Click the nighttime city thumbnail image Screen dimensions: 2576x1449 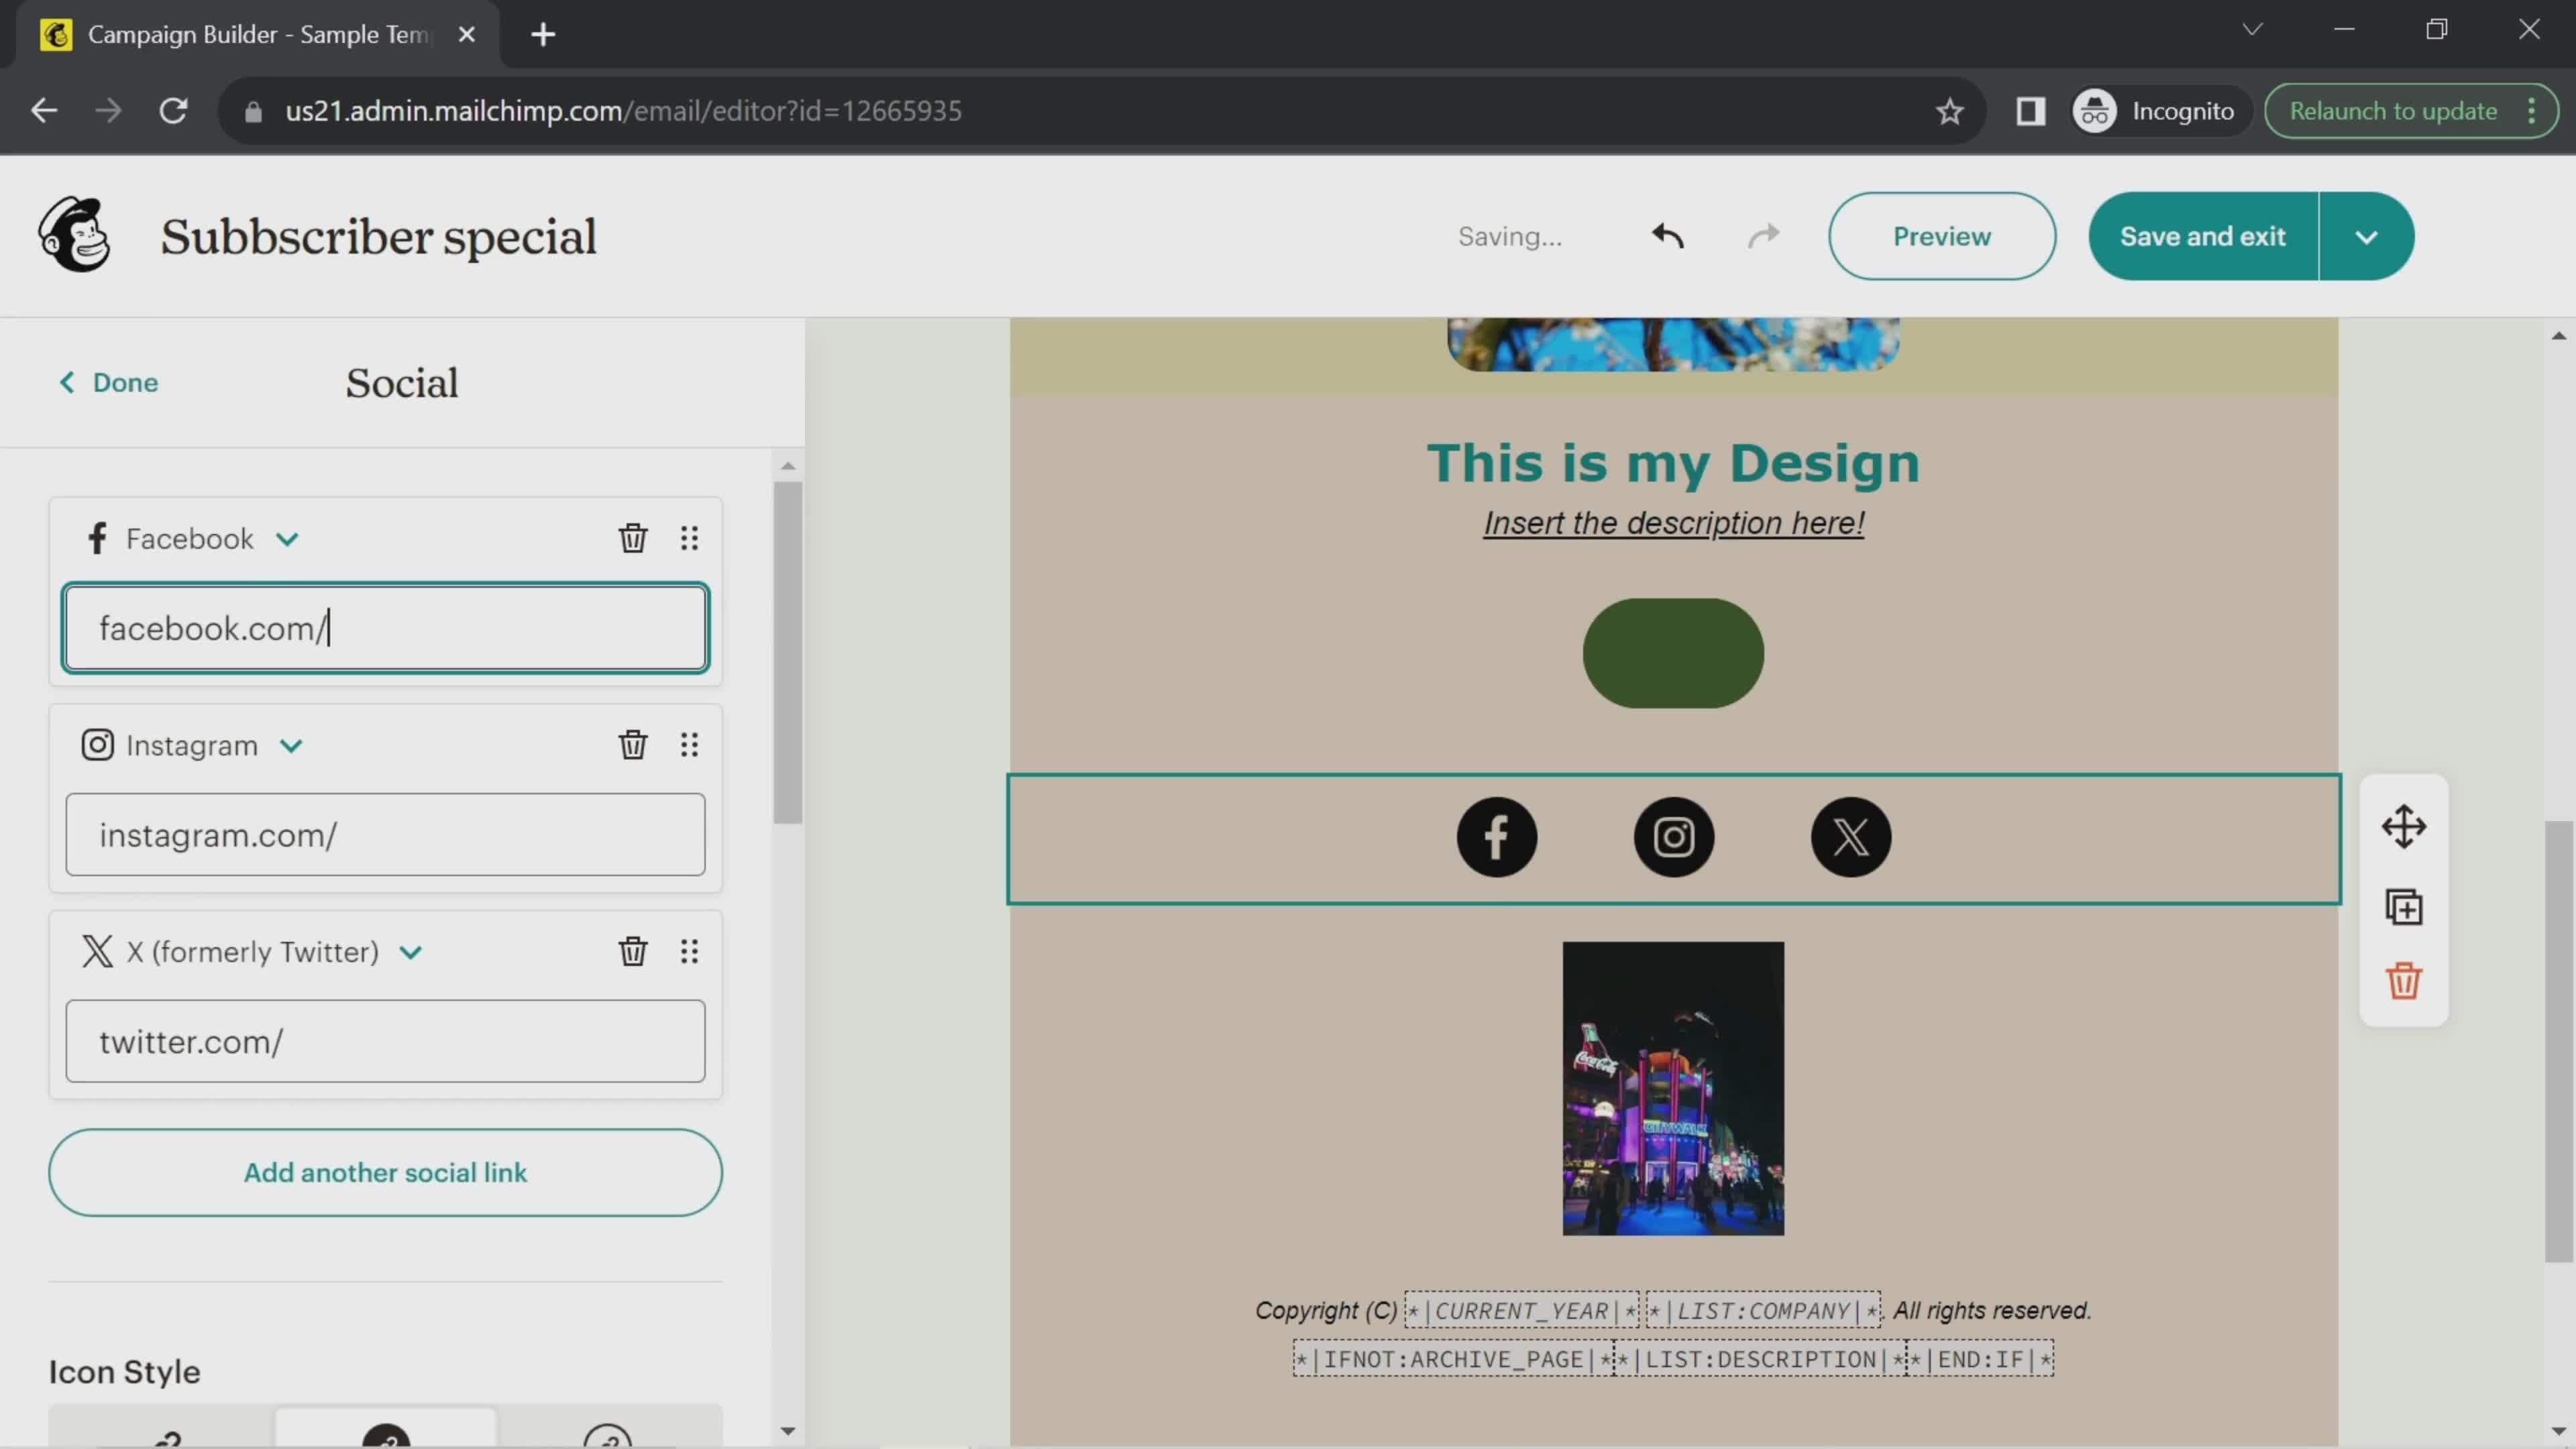point(1672,1086)
